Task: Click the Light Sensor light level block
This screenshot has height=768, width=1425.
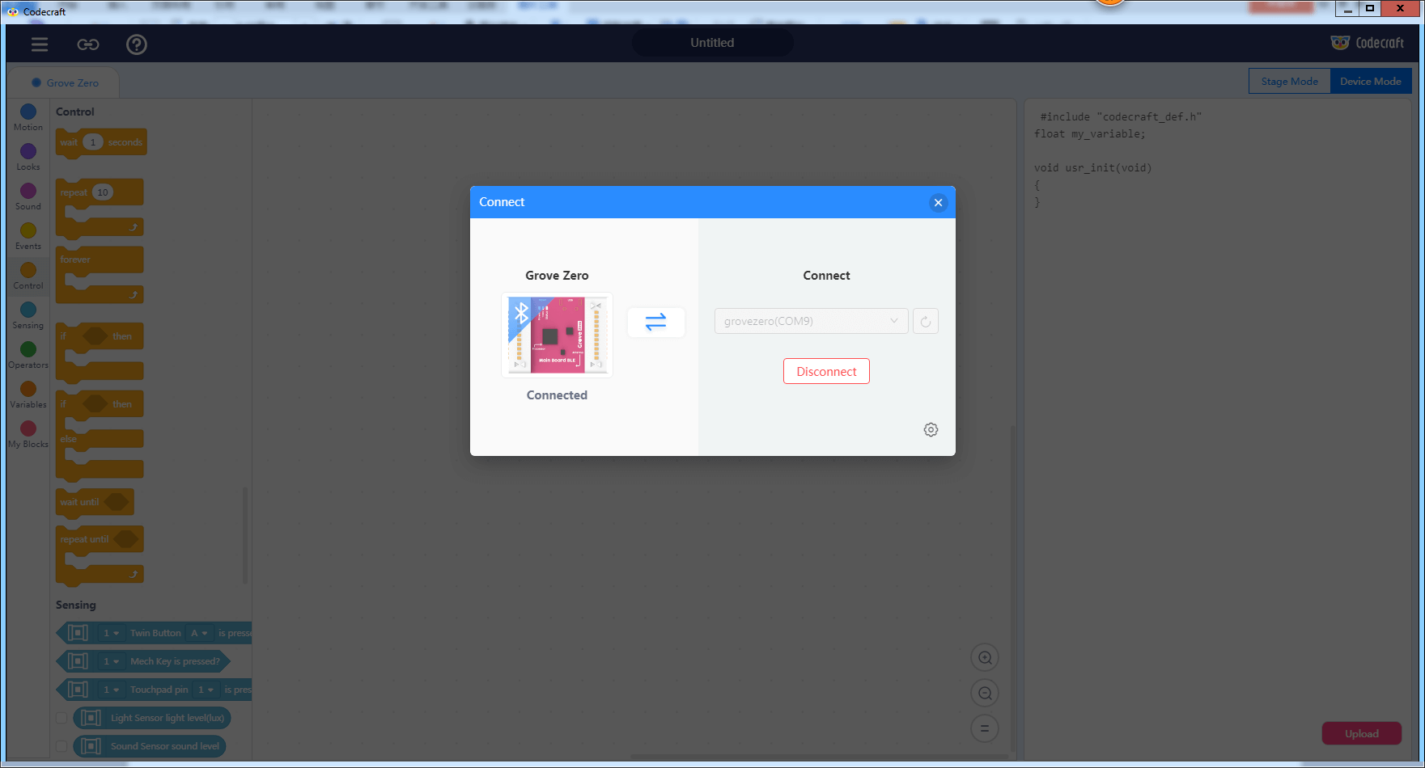Action: pyautogui.click(x=152, y=718)
